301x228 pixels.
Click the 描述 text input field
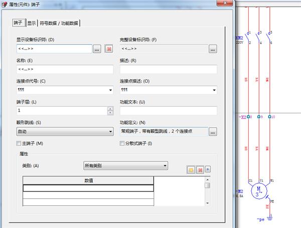(x=168, y=69)
